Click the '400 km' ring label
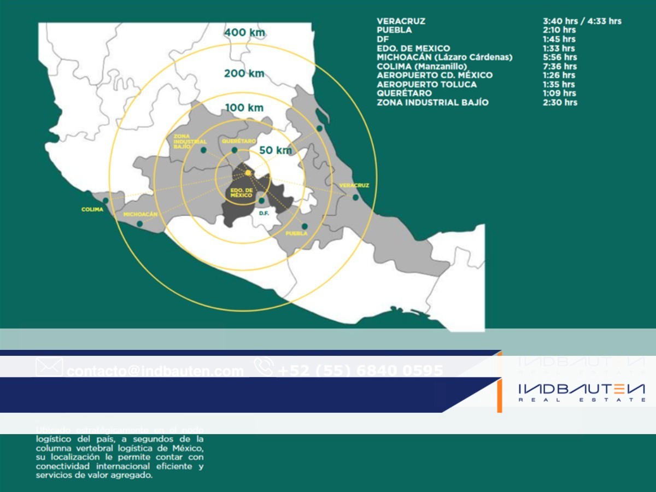This screenshot has height=492, width=656. point(244,33)
